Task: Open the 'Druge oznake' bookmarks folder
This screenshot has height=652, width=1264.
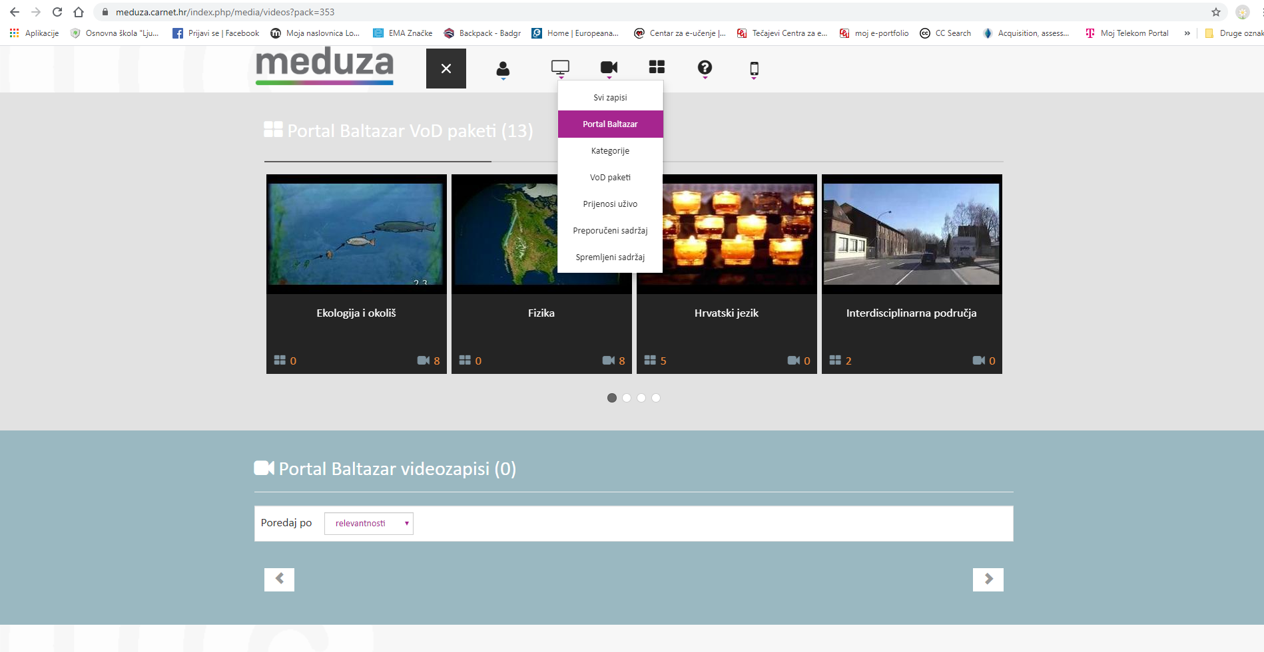Action: point(1233,33)
